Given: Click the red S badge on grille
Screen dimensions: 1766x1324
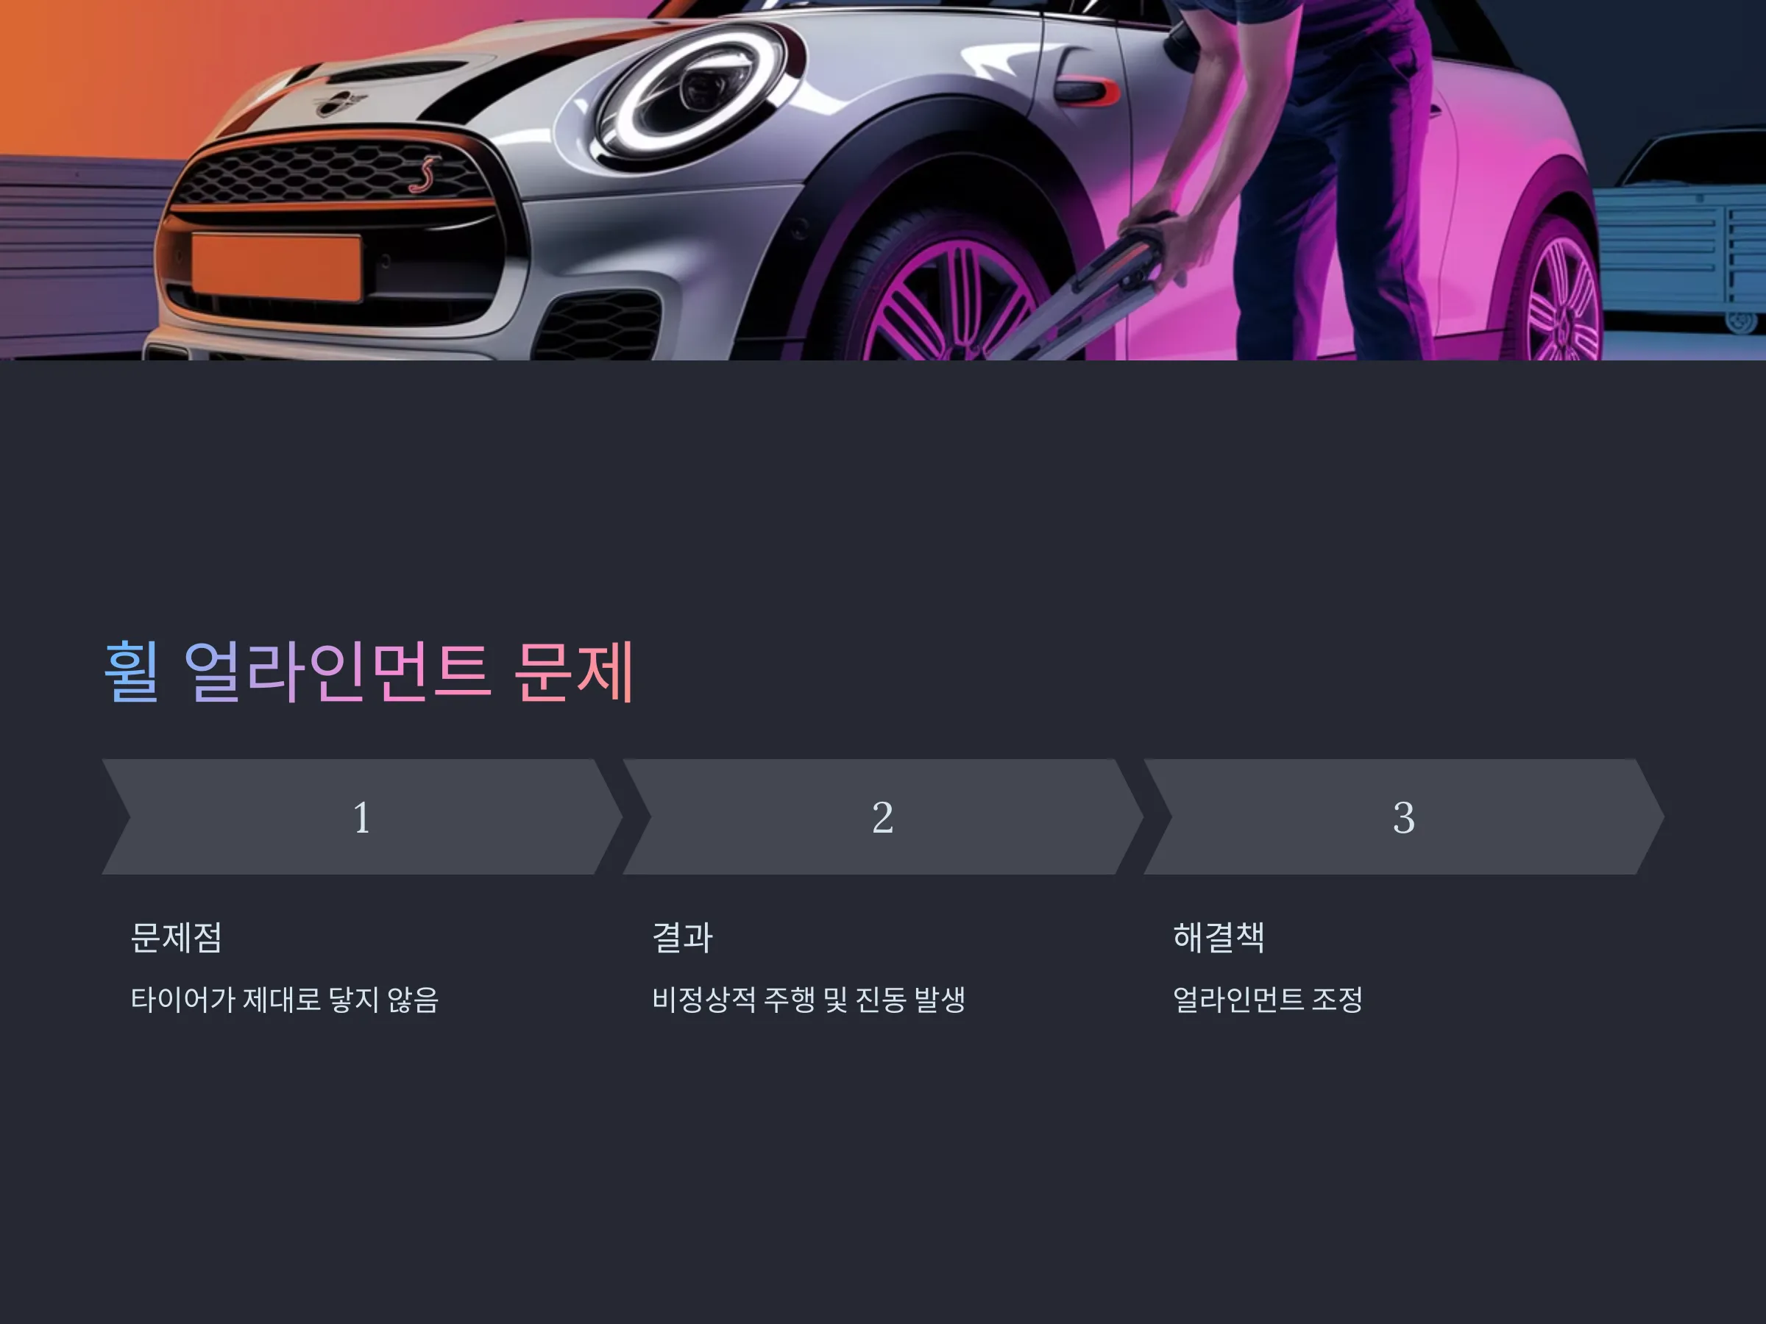Looking at the screenshot, I should pos(425,174).
